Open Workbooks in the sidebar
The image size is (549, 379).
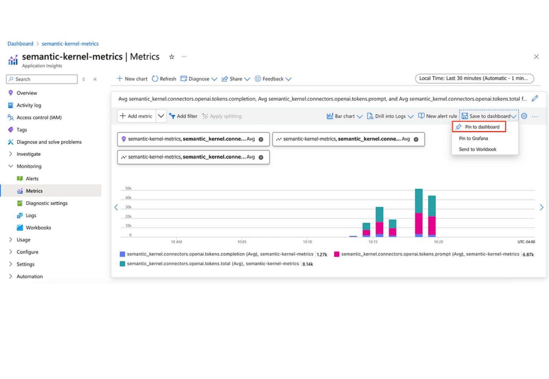coord(38,228)
